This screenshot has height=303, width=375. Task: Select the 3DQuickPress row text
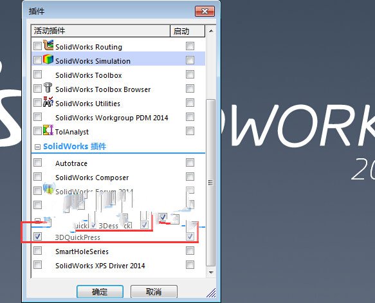(77, 237)
